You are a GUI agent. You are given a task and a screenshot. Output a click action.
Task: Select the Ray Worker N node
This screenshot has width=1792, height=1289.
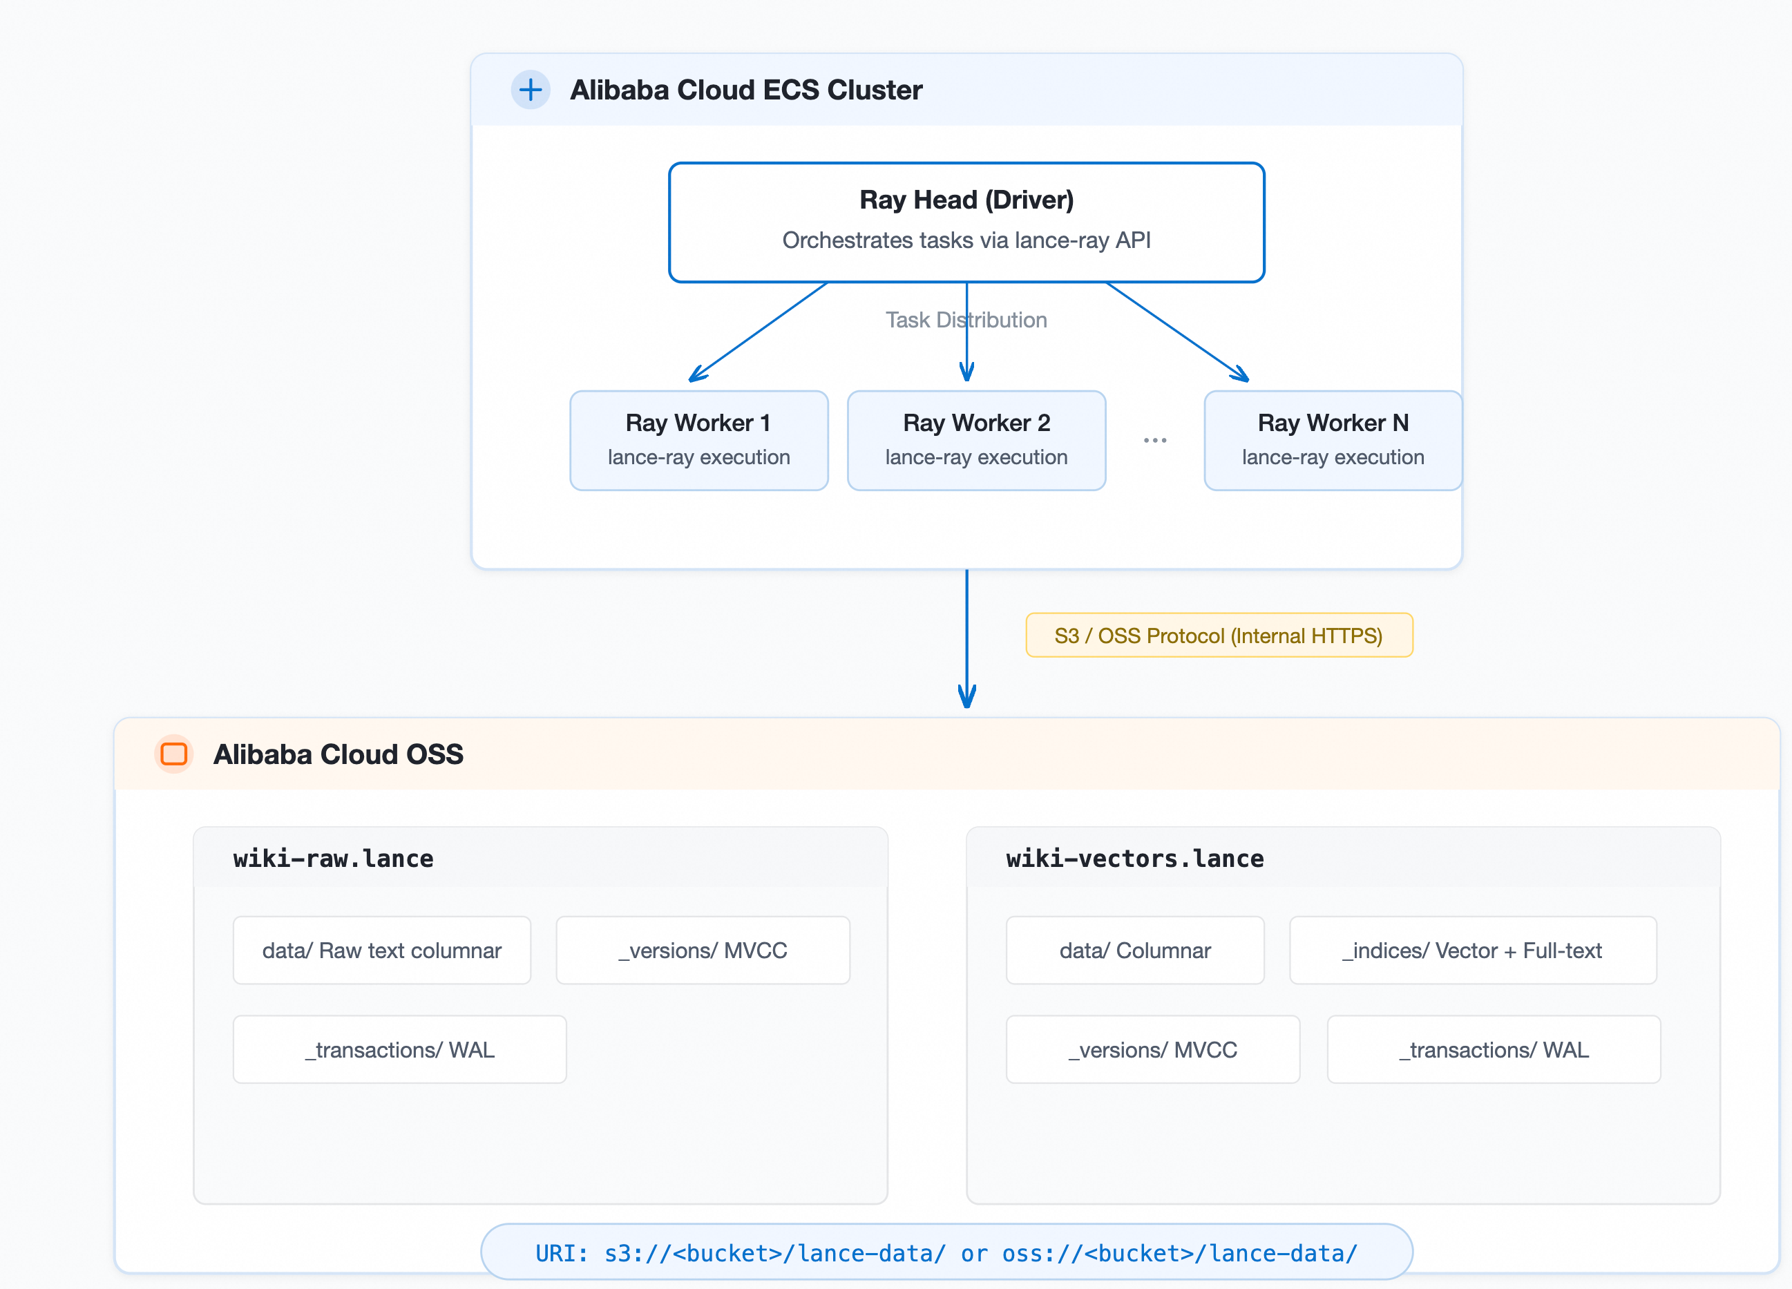pyautogui.click(x=1333, y=440)
